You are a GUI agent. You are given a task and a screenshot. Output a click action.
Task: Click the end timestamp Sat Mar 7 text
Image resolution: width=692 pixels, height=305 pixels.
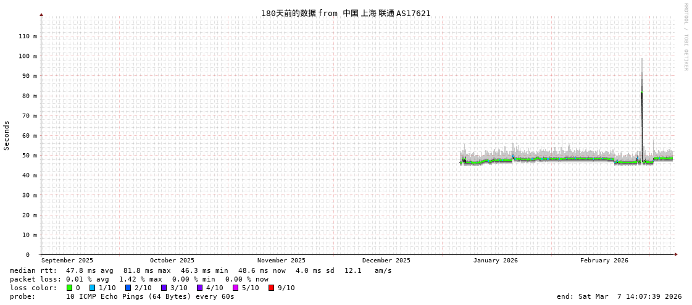[619, 296]
